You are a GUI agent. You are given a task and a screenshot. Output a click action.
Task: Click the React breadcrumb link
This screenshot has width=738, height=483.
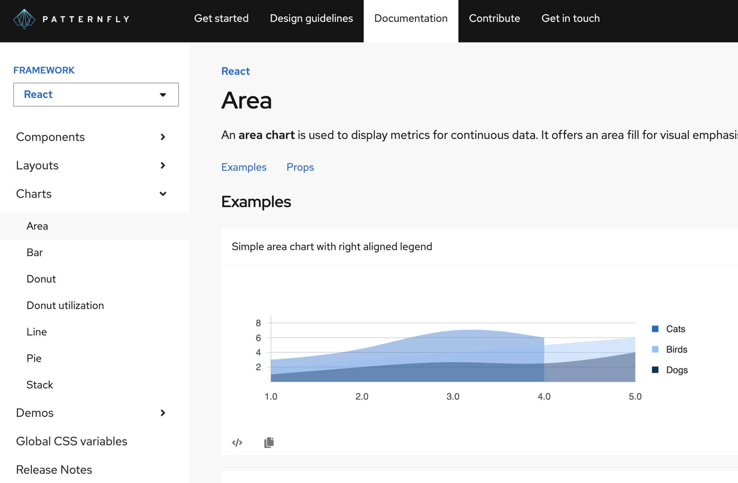point(235,71)
